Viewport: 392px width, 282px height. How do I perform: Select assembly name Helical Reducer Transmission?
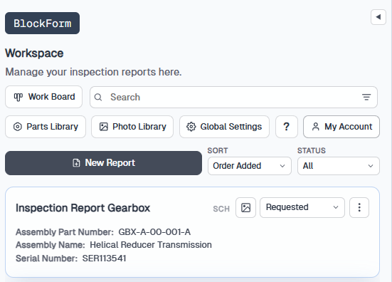(151, 245)
